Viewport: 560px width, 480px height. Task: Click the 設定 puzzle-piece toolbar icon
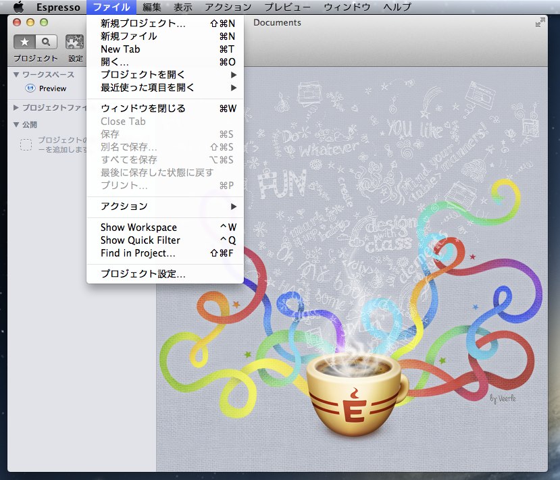point(74,42)
